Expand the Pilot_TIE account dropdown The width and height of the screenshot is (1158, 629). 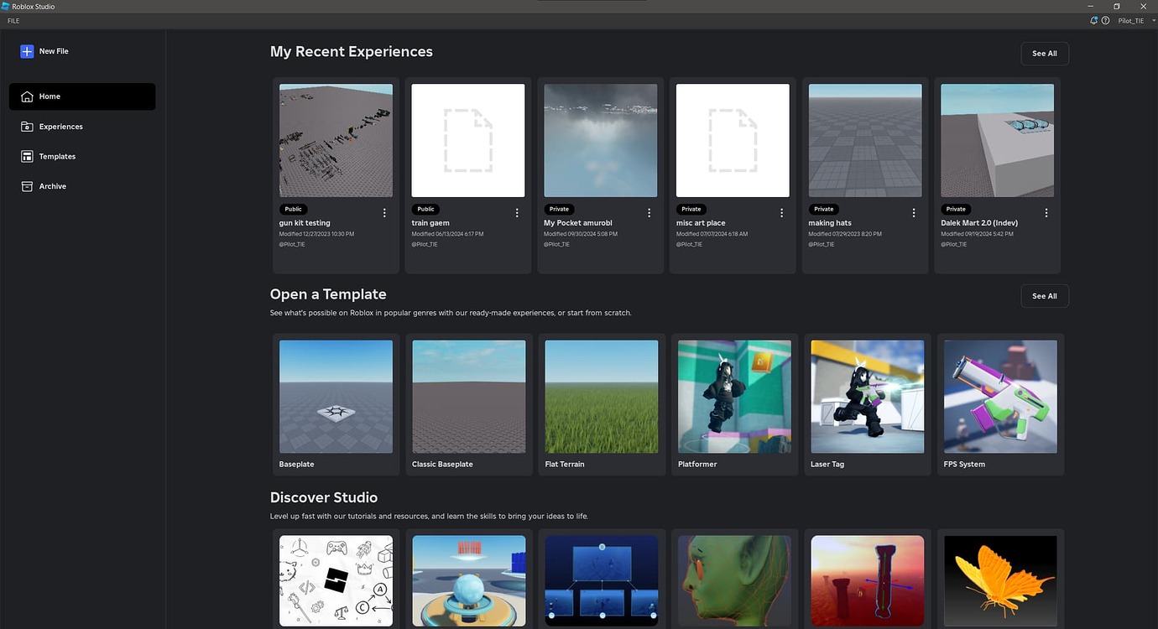(1131, 20)
